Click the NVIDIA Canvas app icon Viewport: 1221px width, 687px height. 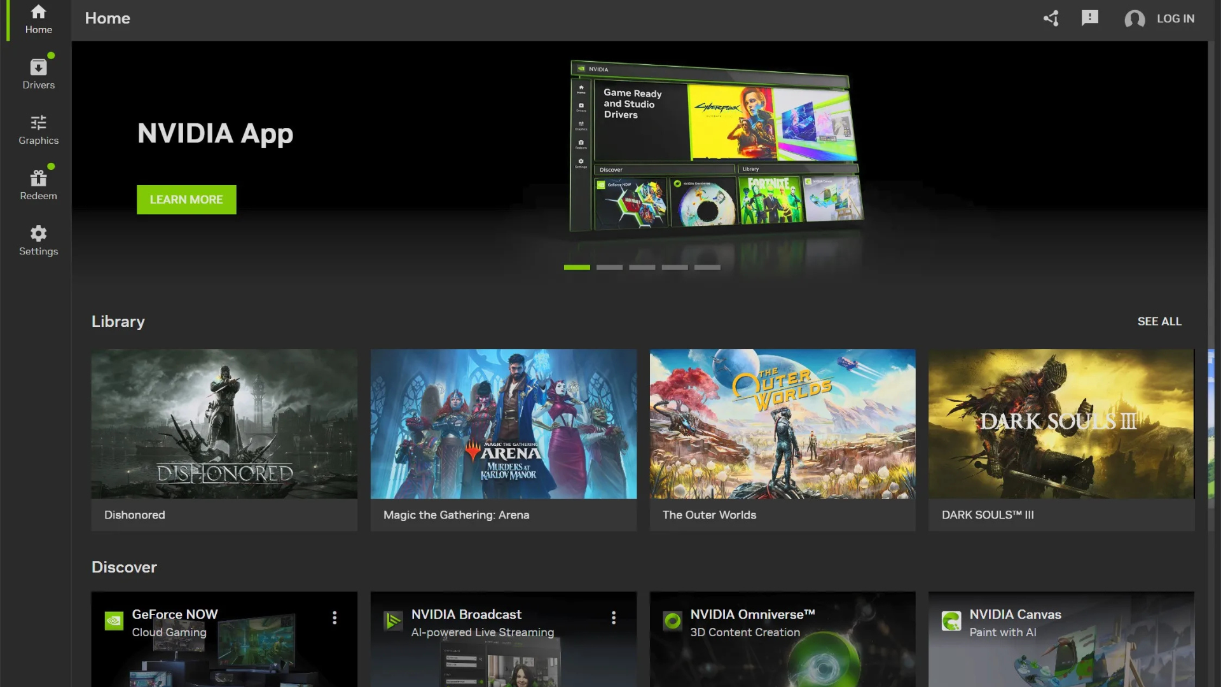tap(951, 621)
